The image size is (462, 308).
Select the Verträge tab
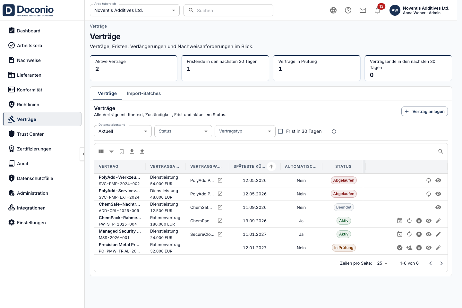click(x=107, y=93)
